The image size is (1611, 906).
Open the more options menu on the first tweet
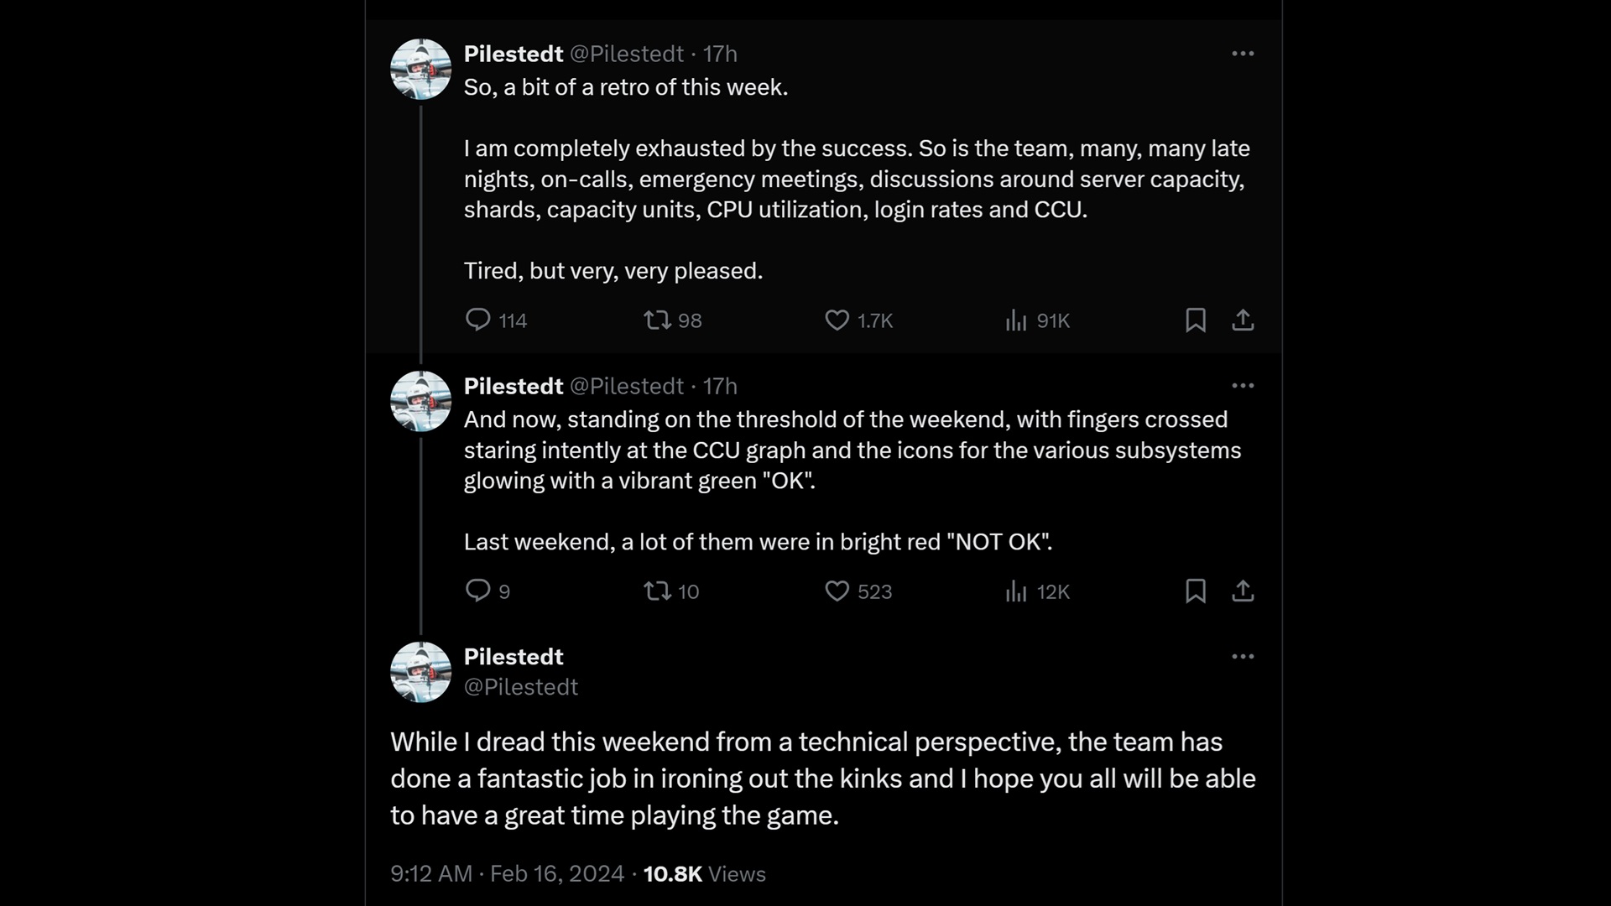[x=1243, y=53]
